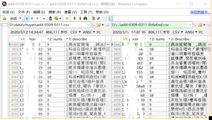Select row 1560 in the right pane
The width and height of the screenshot is (212, 120).
coord(159,96)
